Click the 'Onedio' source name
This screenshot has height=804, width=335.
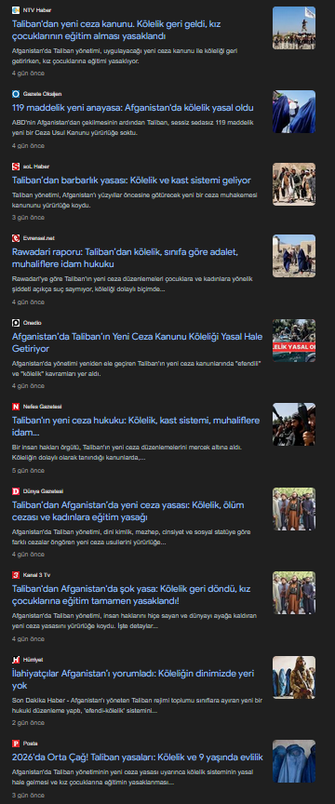point(33,323)
